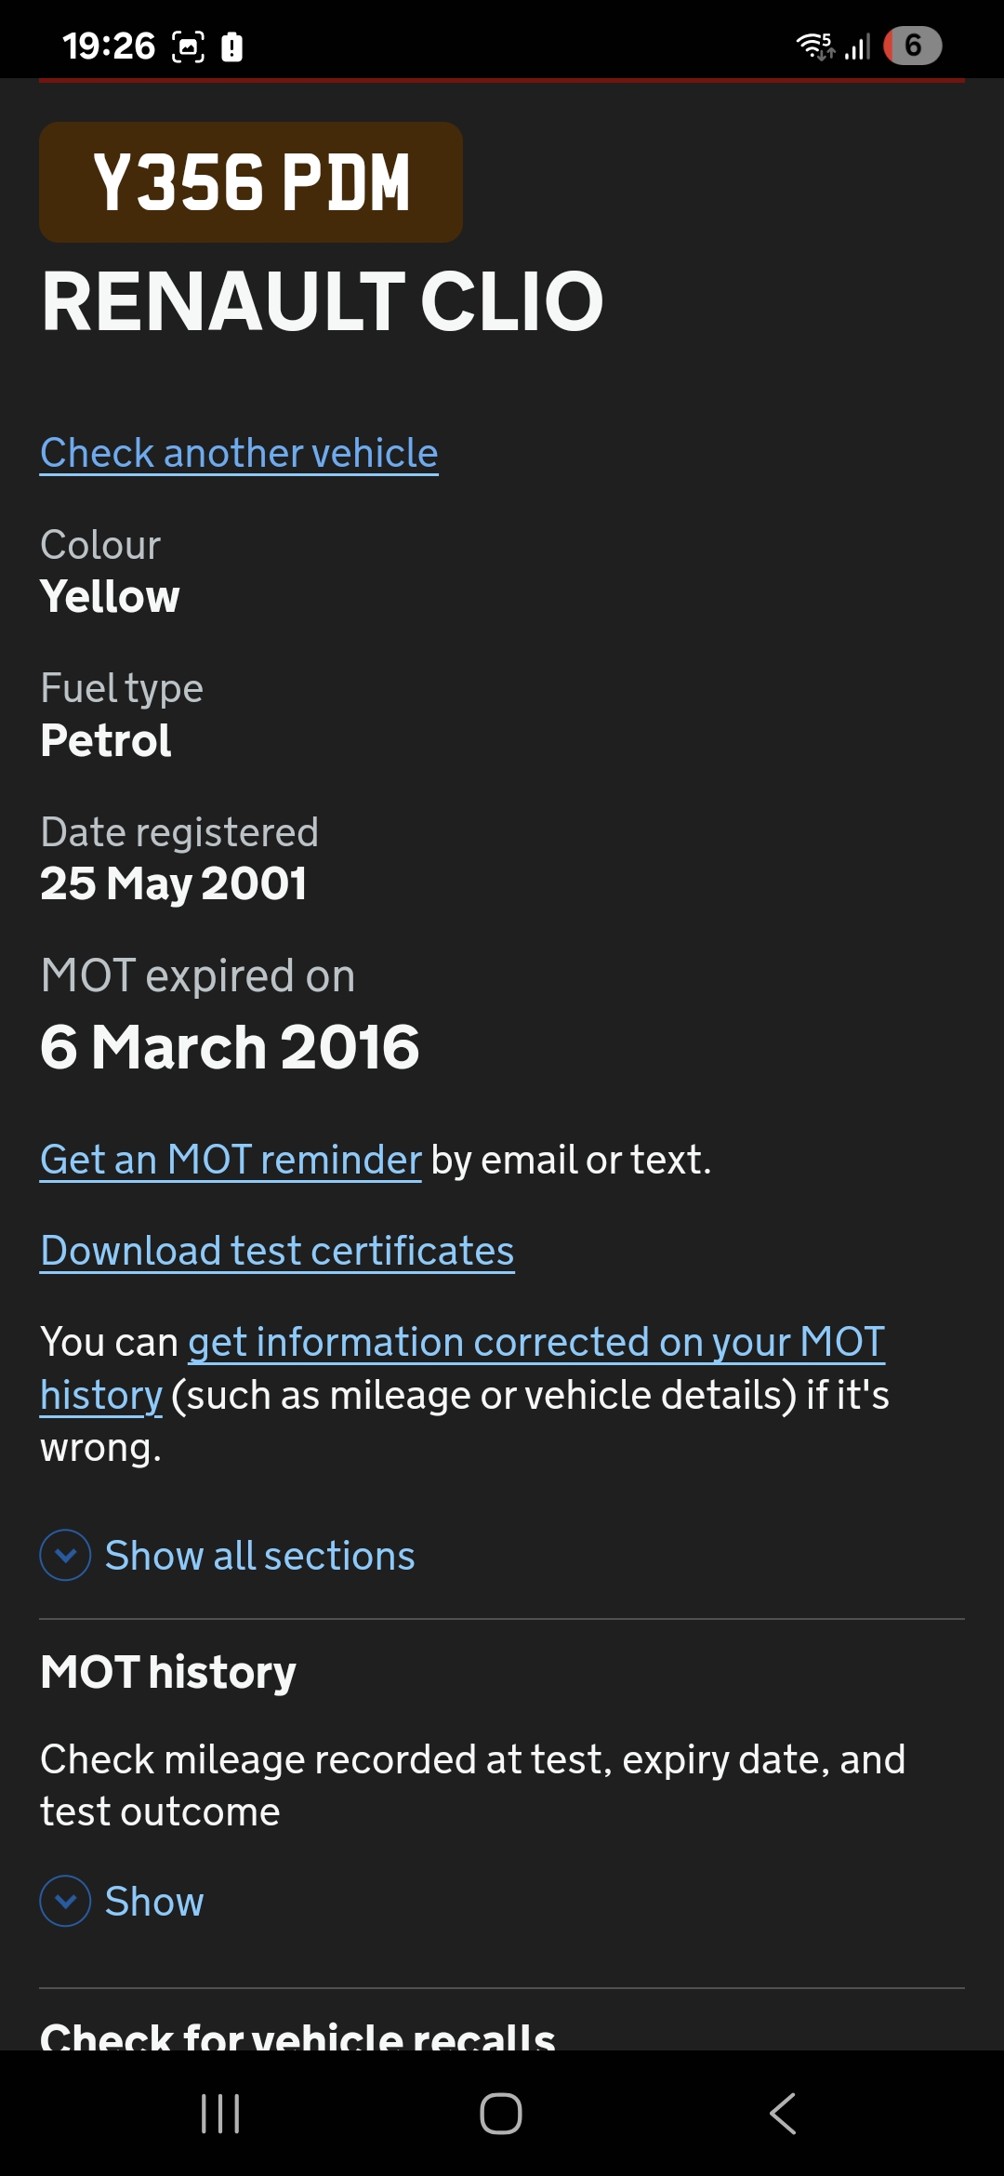
Task: Tap the Wi-Fi status icon
Action: pos(814,46)
